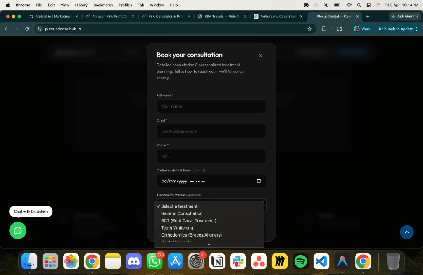Click the Ask Gemini button
Image resolution: width=423 pixels, height=275 pixels.
click(x=404, y=17)
